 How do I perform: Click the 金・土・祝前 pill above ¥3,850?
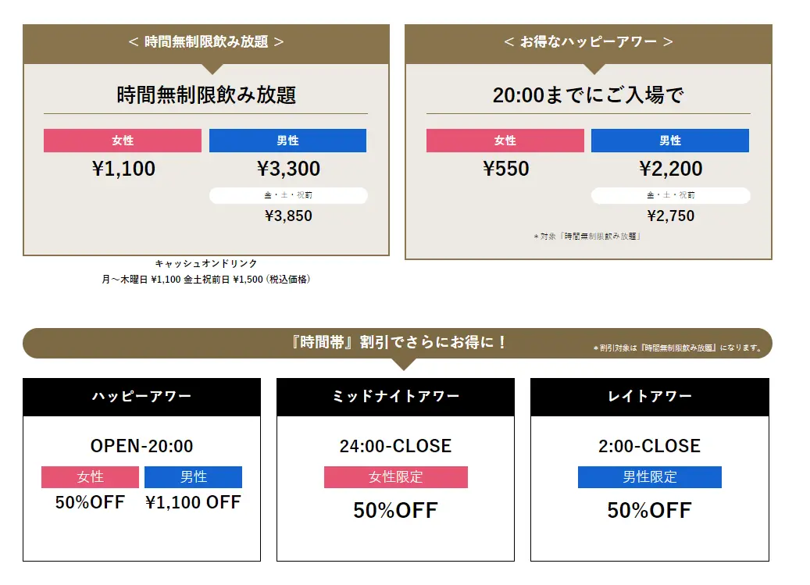[x=288, y=195]
